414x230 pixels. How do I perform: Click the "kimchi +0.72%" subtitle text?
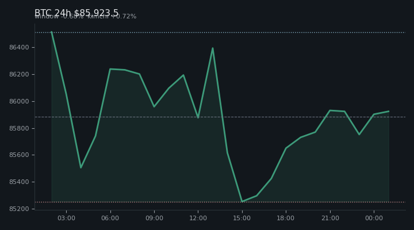click(x=112, y=16)
